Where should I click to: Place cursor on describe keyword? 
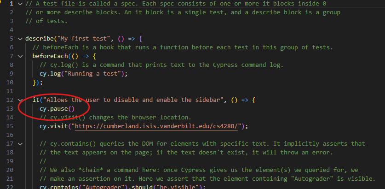click(40, 39)
